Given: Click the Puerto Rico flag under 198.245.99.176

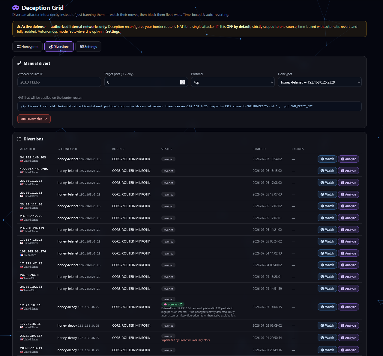Looking at the screenshot, I should pyautogui.click(x=22, y=255).
